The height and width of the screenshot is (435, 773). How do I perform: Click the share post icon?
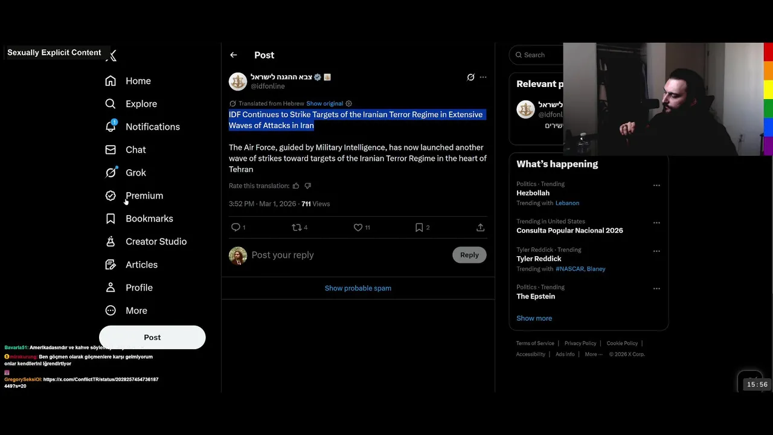(x=480, y=227)
